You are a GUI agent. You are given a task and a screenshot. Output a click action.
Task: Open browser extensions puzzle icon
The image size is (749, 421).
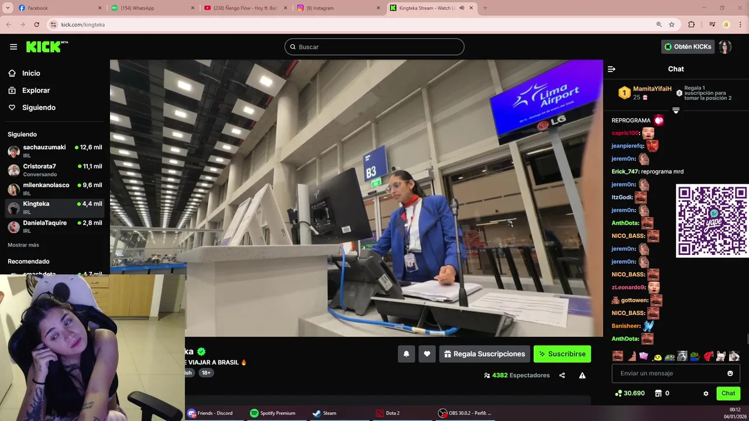[x=692, y=25]
